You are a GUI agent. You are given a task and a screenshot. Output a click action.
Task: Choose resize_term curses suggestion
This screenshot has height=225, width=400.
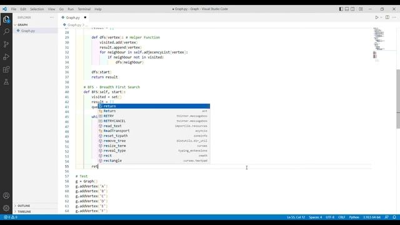[x=154, y=146]
